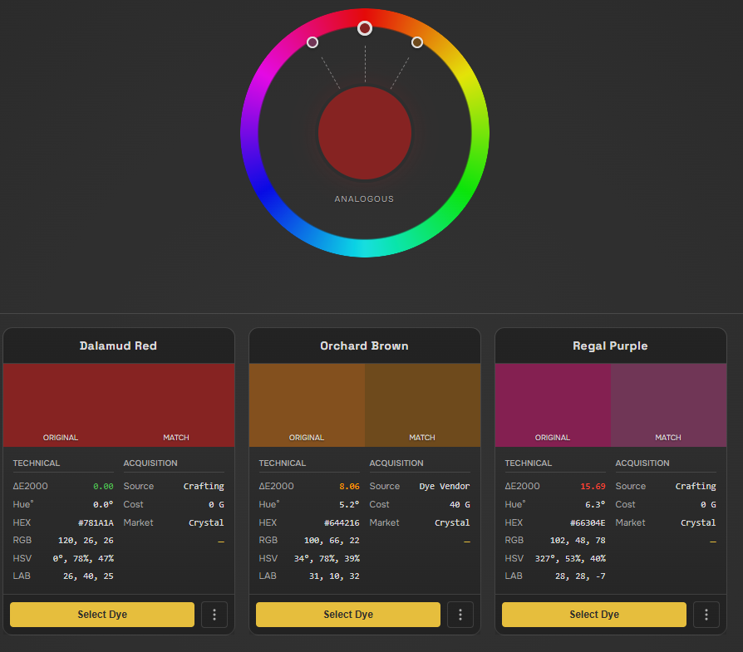Click Crafting source on Regal Purple card
The width and height of the screenshot is (743, 652).
pyautogui.click(x=696, y=486)
